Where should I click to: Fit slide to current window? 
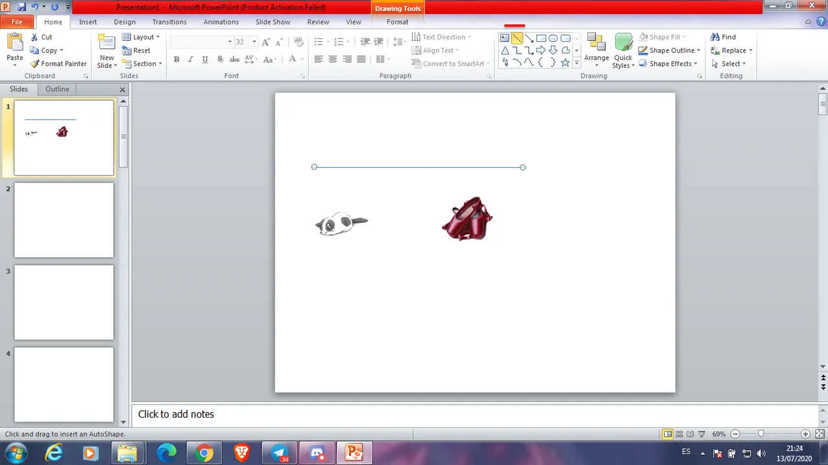(x=820, y=434)
